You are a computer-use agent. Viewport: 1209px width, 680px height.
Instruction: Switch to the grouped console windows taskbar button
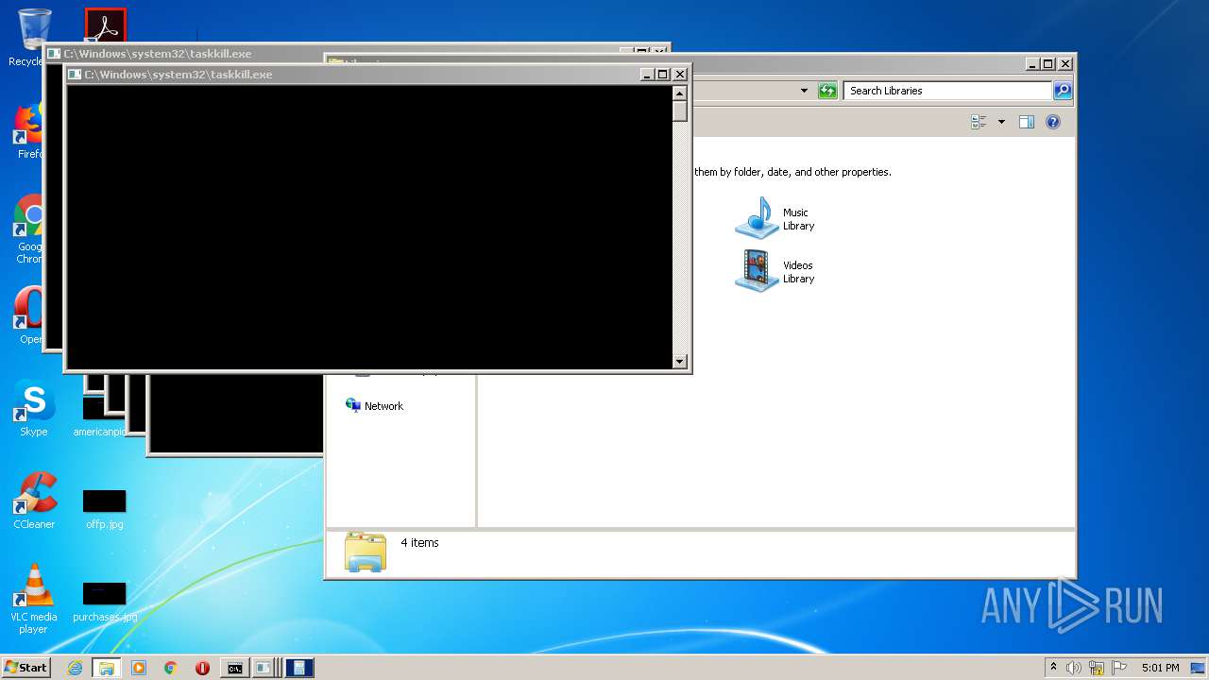[265, 668]
